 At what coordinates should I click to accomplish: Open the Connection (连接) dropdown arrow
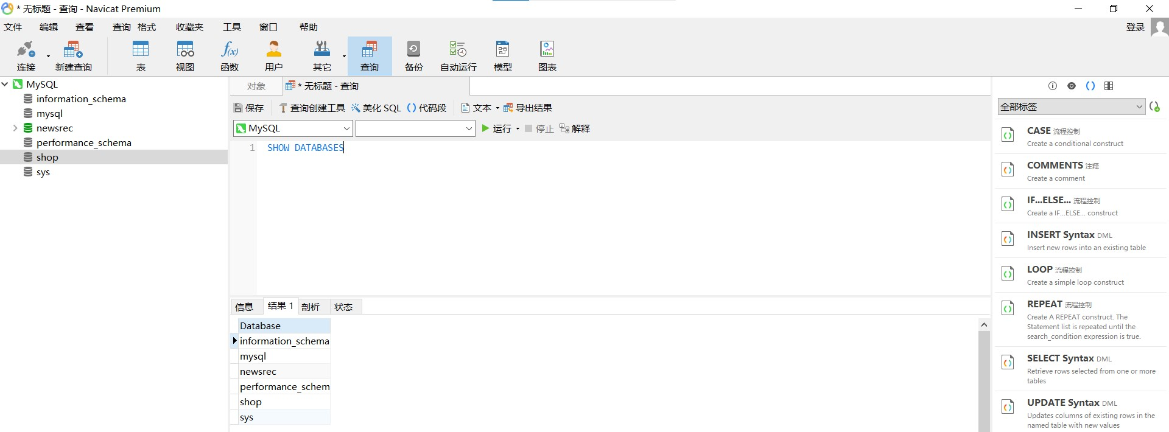(48, 56)
